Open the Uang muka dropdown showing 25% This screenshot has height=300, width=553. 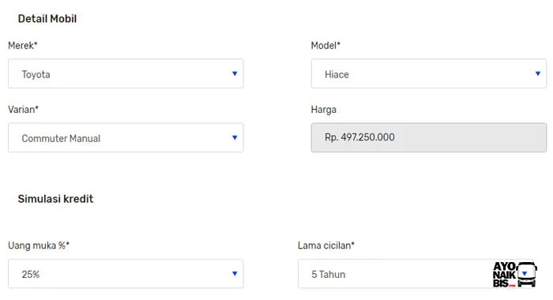click(126, 274)
